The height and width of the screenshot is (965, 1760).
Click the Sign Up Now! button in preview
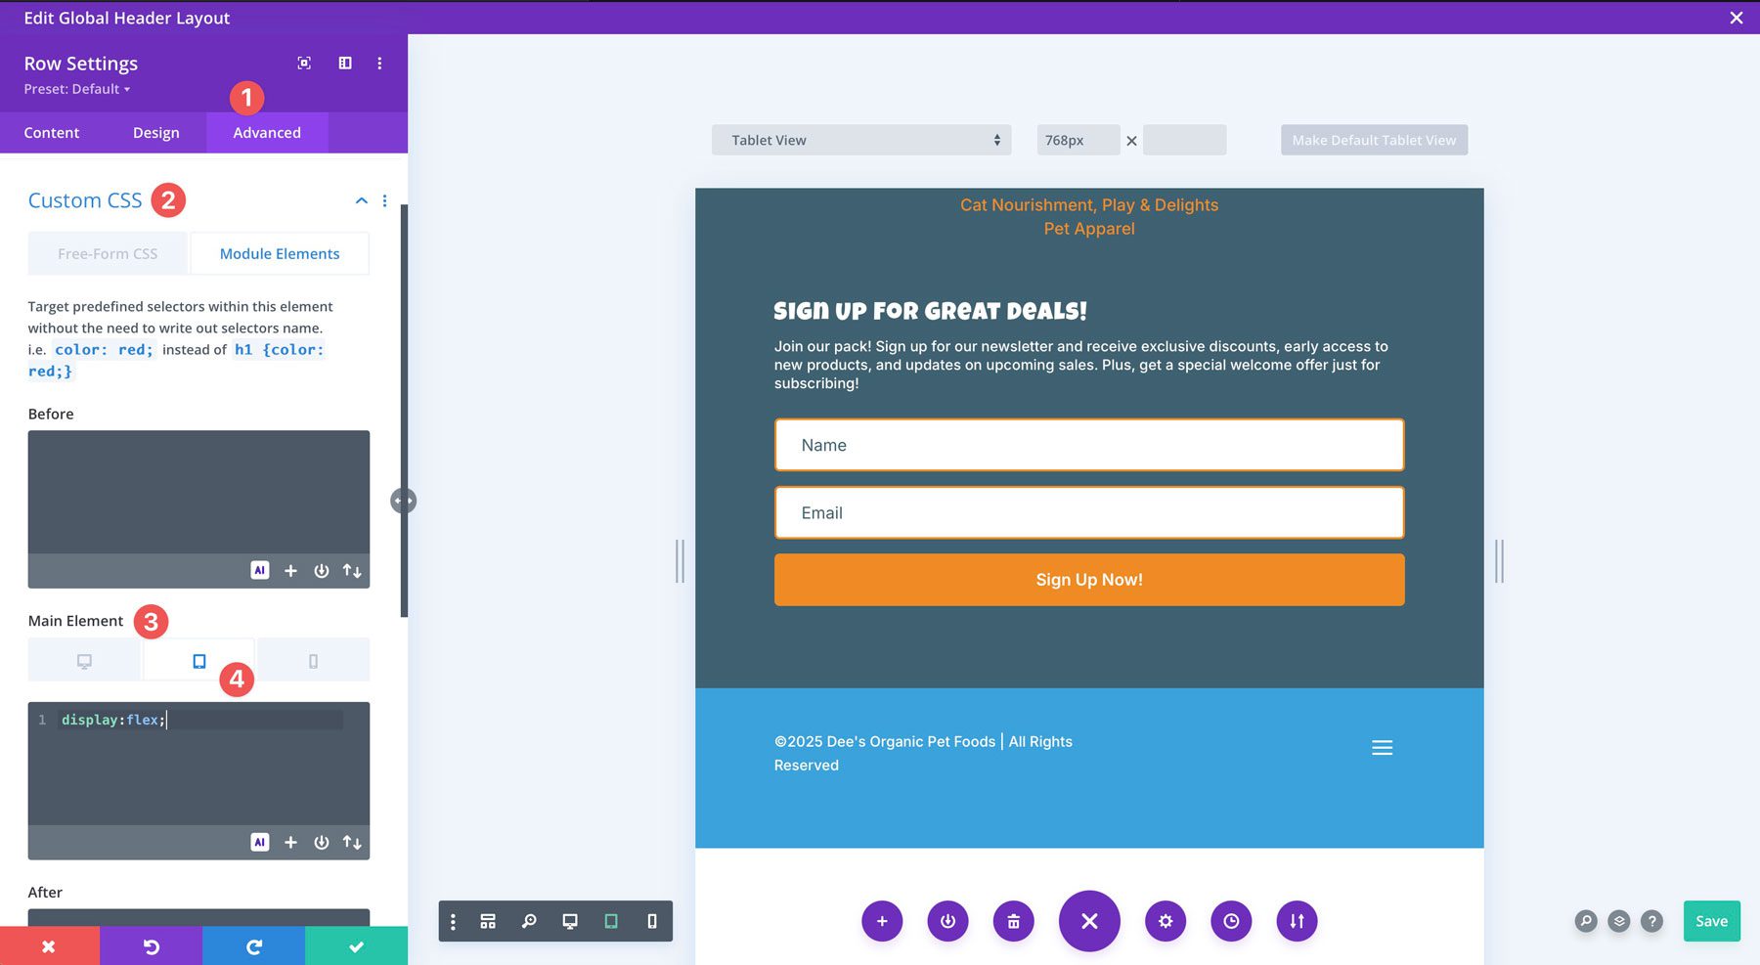1088,579
